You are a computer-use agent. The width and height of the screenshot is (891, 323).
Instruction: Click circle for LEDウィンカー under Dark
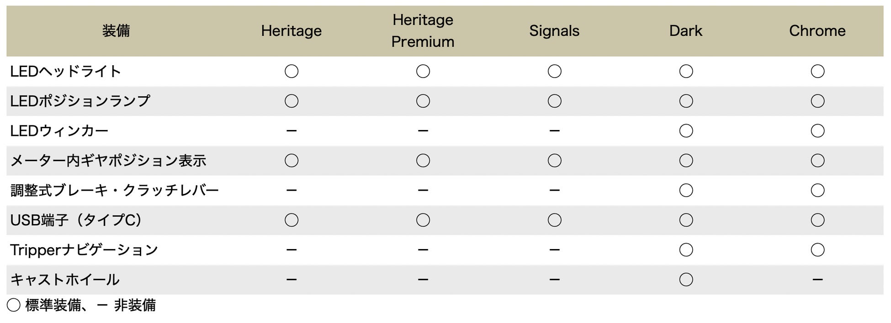[x=686, y=131]
